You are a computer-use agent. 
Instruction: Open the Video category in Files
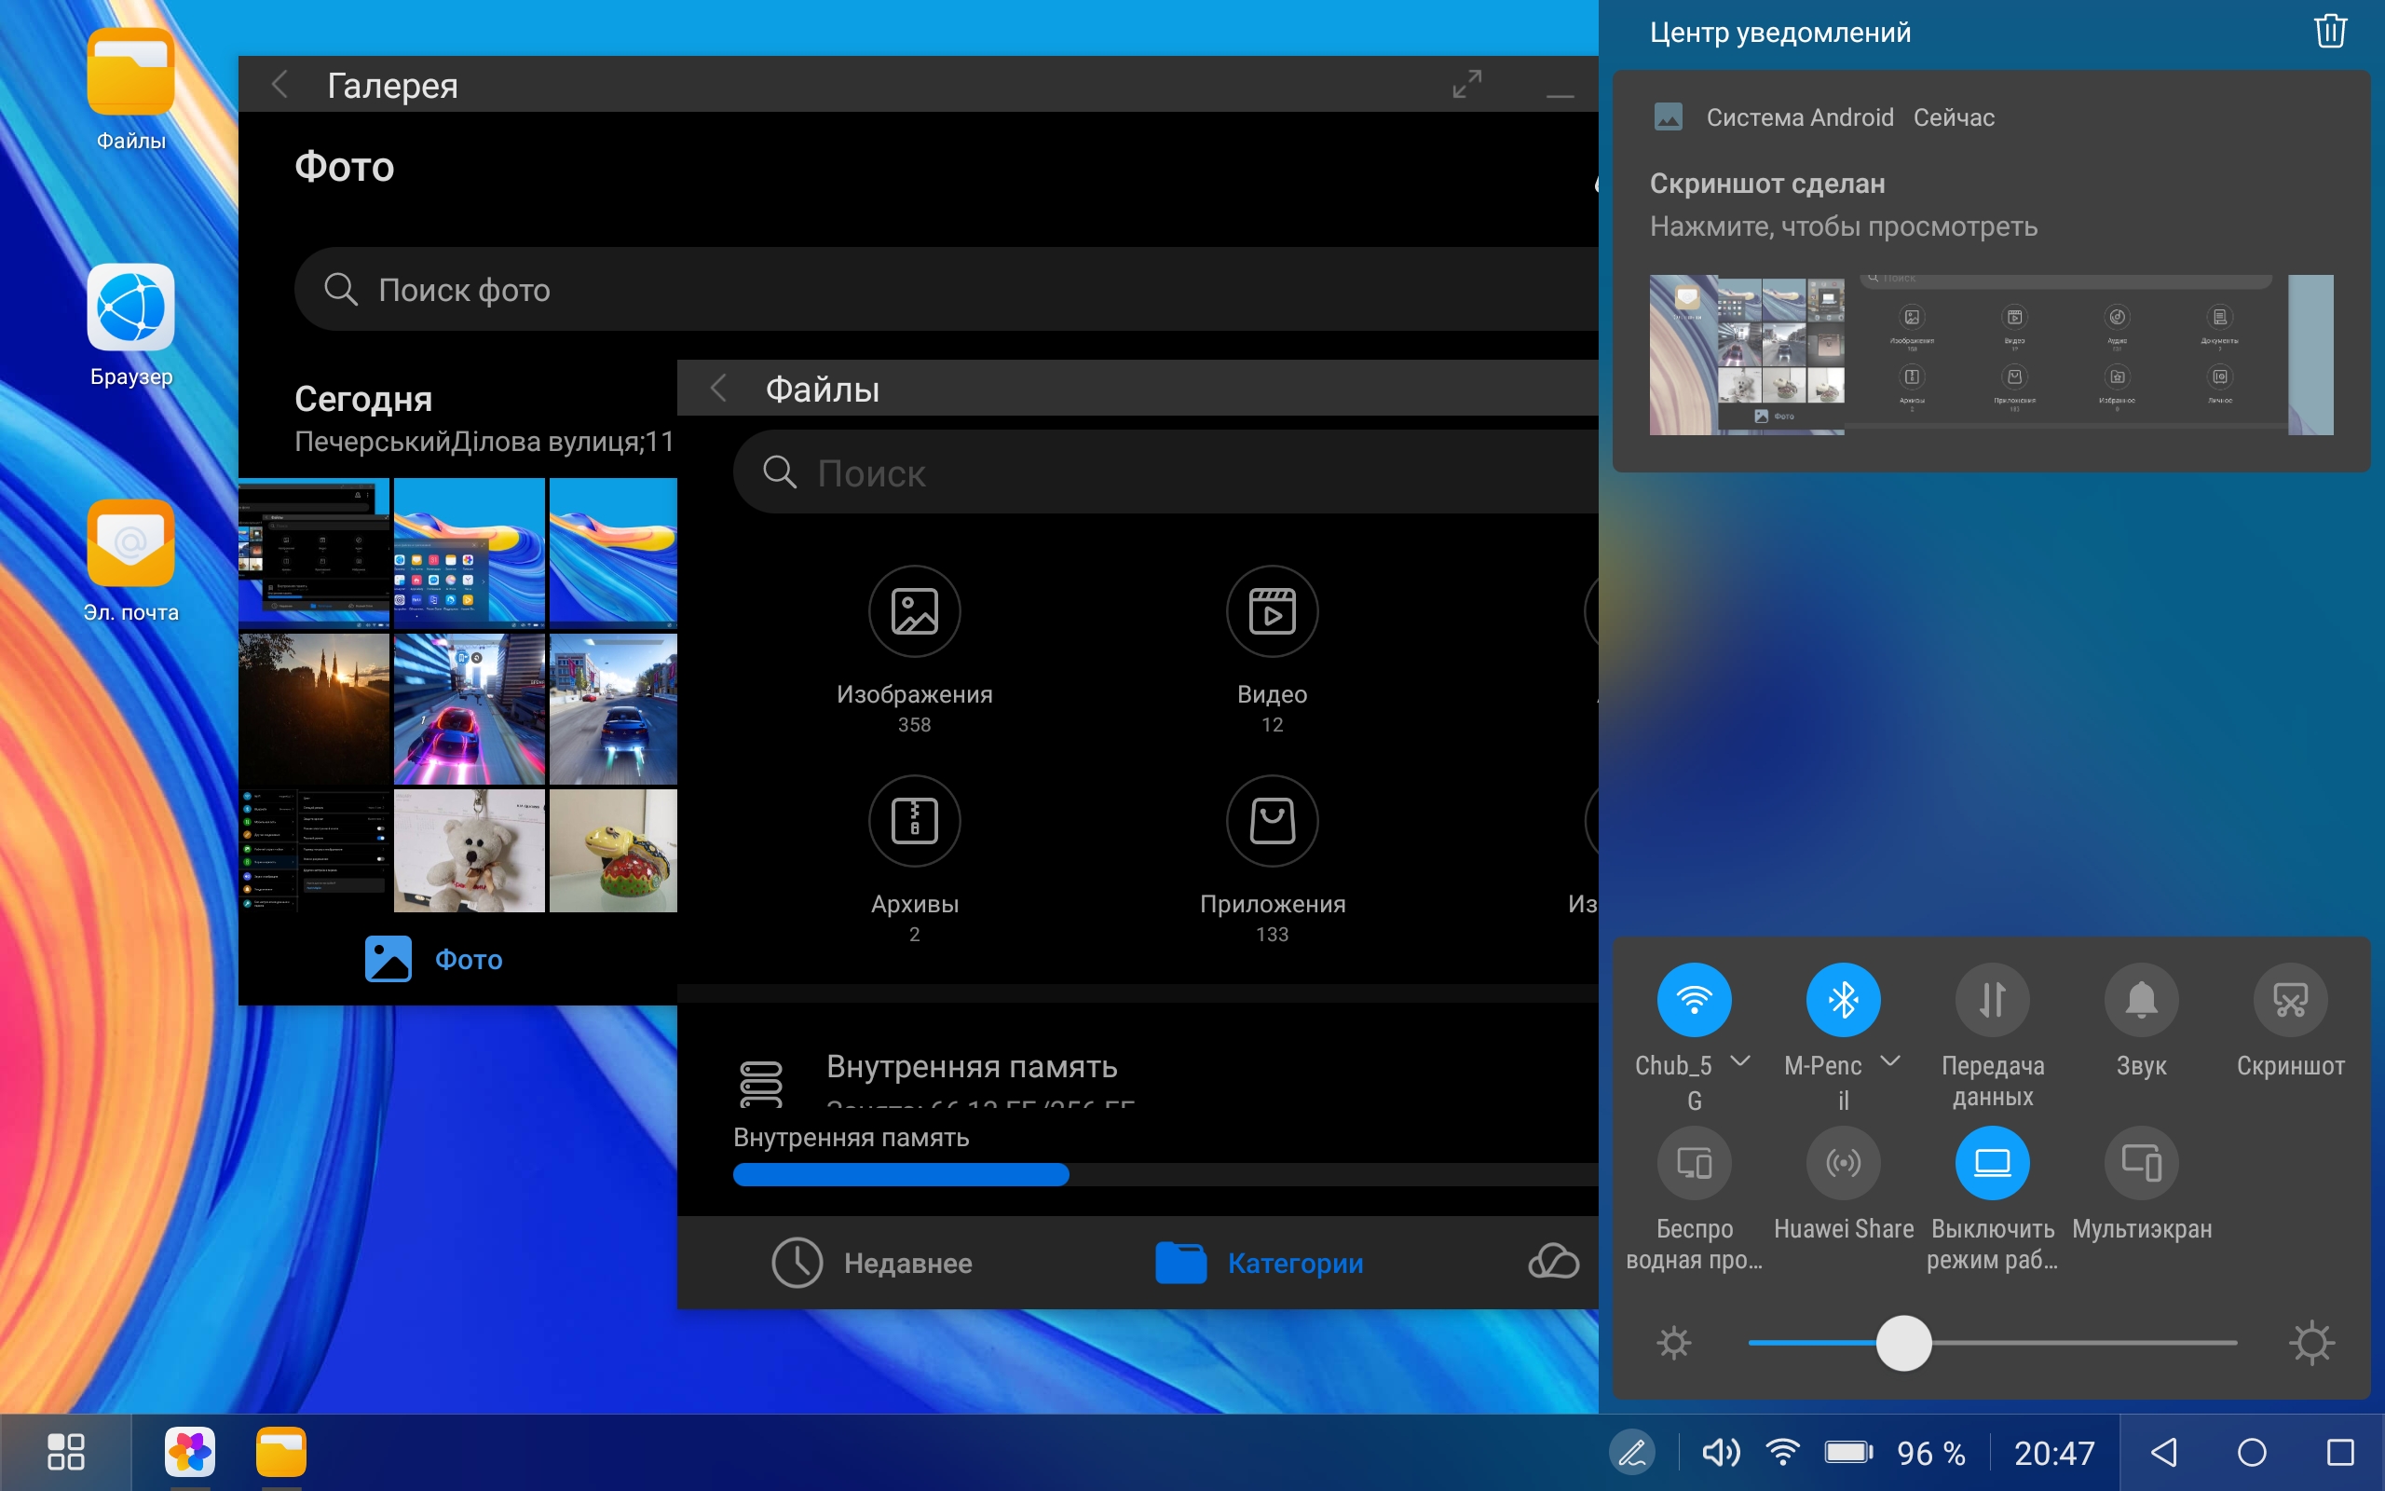click(x=1273, y=649)
